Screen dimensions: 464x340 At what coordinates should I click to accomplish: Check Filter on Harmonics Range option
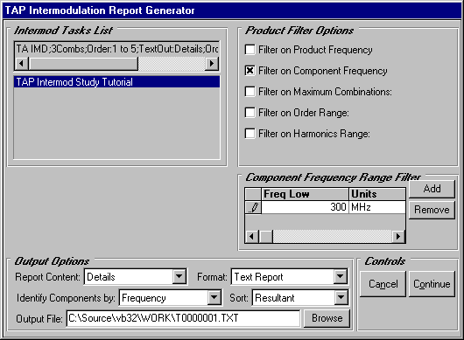tap(250, 134)
